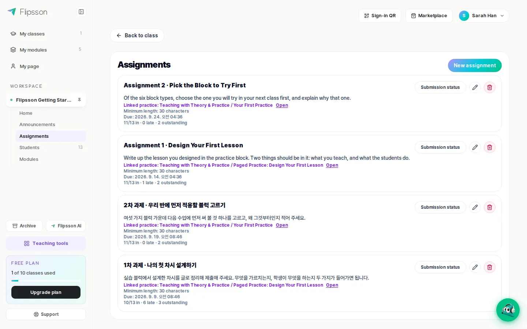Open linked practice for Assignment 1
The image size is (527, 329).
[x=332, y=165]
